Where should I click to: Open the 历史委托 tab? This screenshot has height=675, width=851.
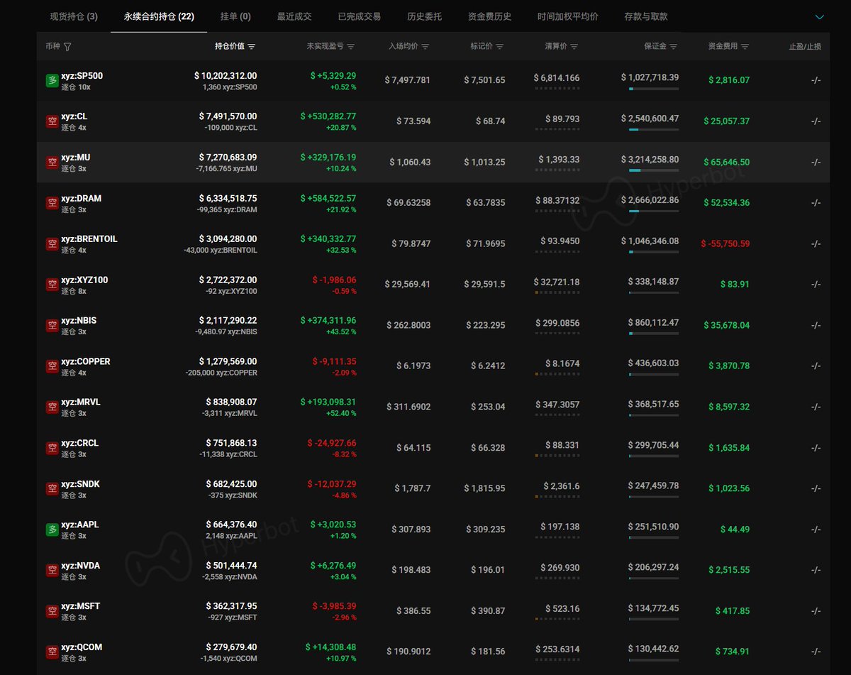[x=425, y=16]
